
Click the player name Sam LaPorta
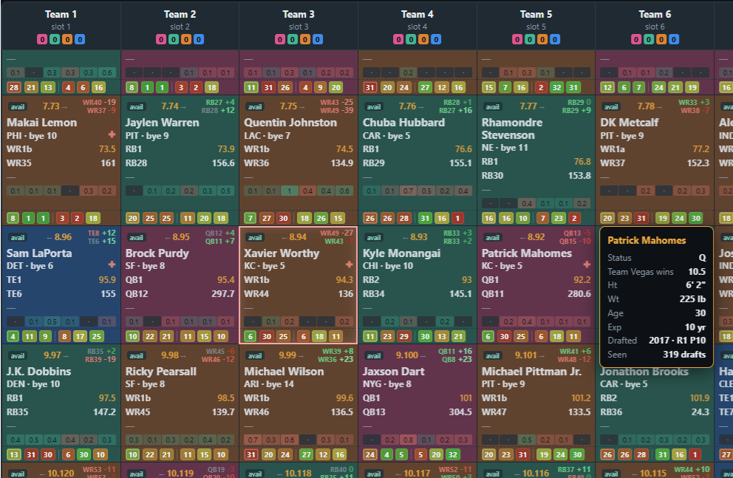39,253
